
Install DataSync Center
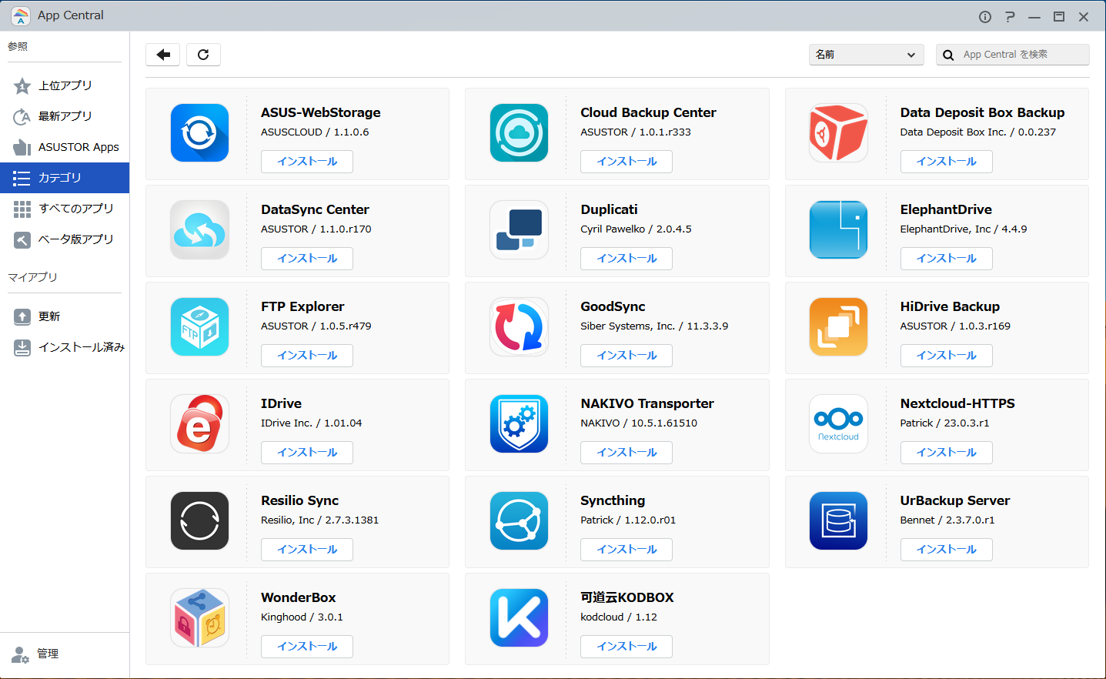[x=307, y=259]
